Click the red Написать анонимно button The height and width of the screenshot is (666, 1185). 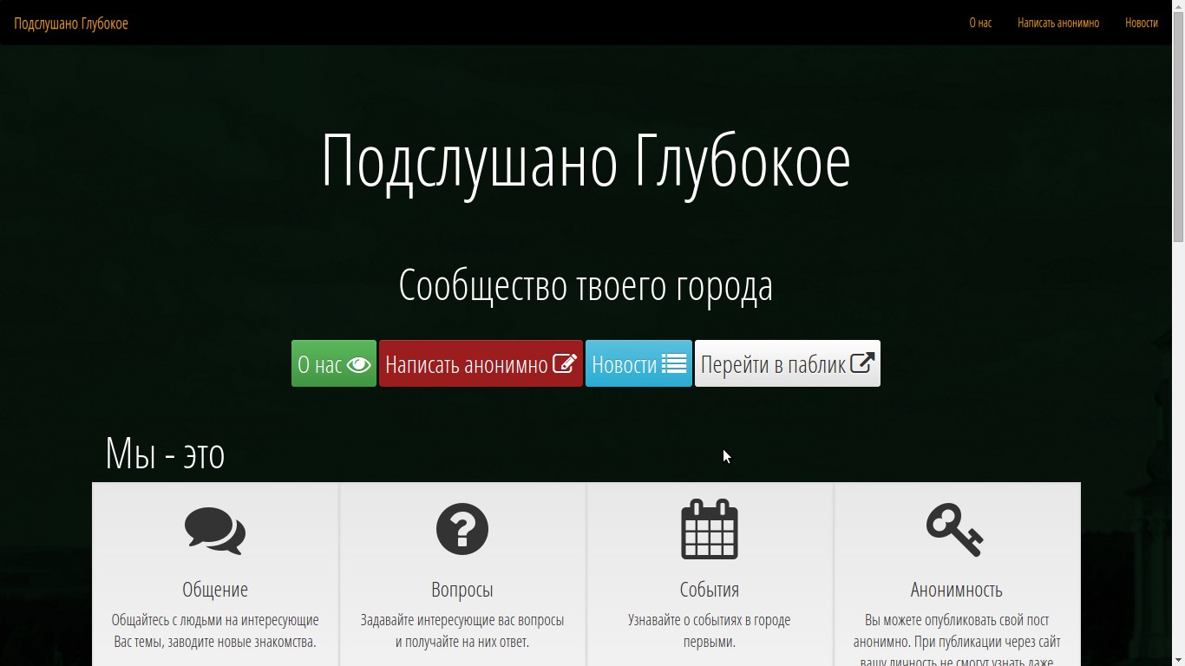click(x=481, y=363)
